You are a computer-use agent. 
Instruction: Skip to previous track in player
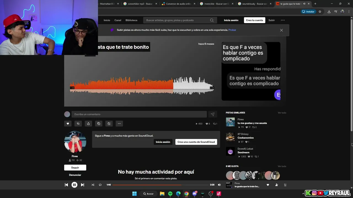pos(66,185)
